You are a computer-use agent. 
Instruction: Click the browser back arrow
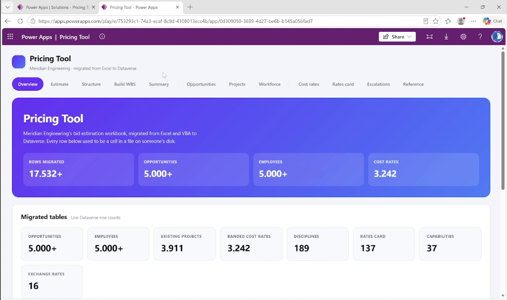click(x=8, y=21)
